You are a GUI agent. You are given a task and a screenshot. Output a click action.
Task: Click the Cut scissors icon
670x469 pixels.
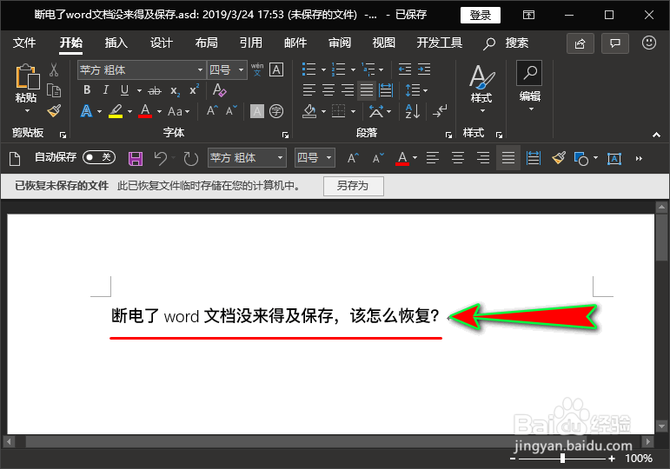point(53,69)
